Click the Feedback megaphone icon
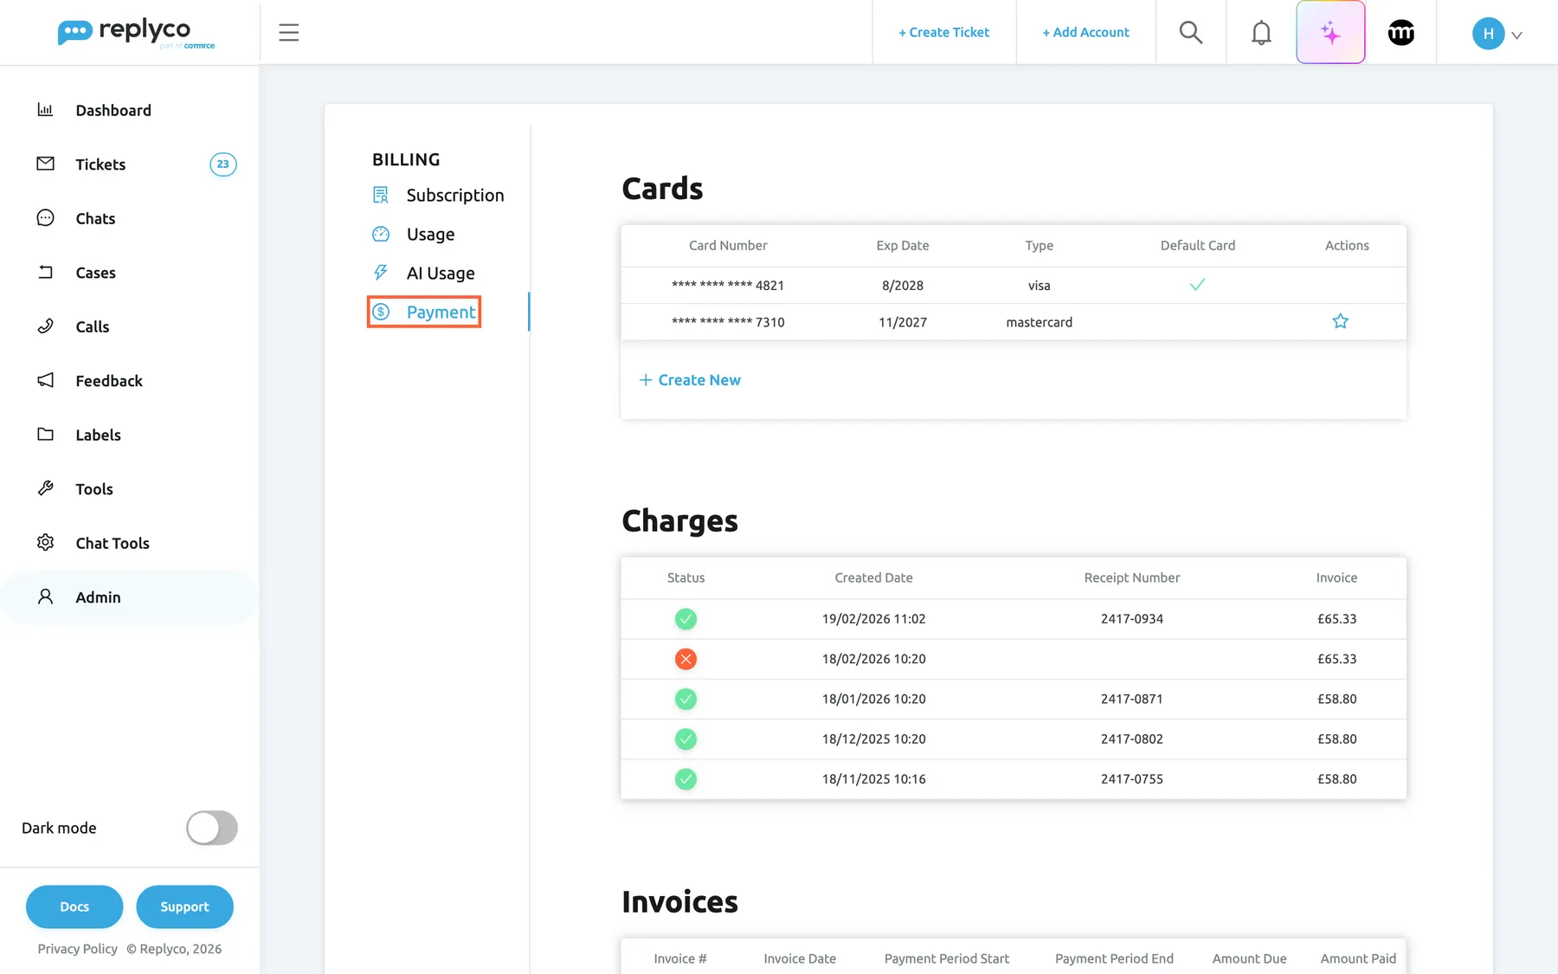The width and height of the screenshot is (1558, 974). point(46,380)
